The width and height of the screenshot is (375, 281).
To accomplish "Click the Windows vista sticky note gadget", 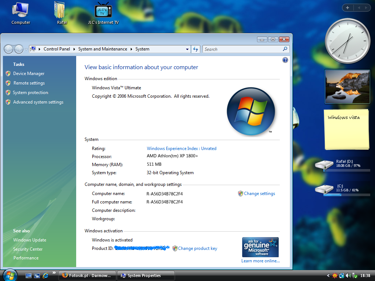I will coord(347,130).
